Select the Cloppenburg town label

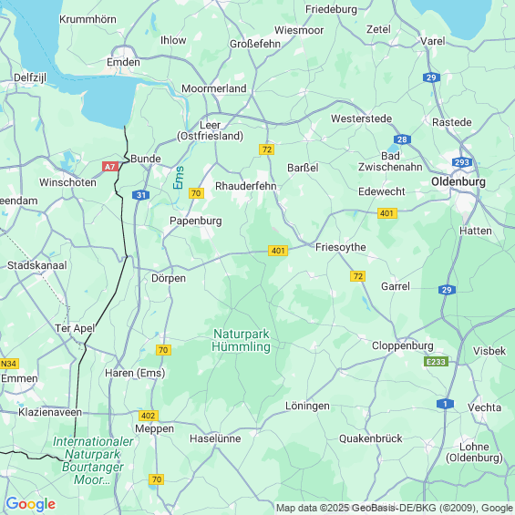coord(402,345)
